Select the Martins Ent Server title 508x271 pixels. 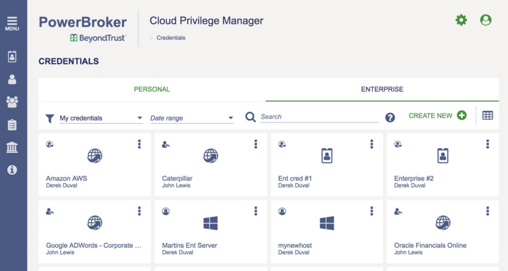click(x=189, y=245)
